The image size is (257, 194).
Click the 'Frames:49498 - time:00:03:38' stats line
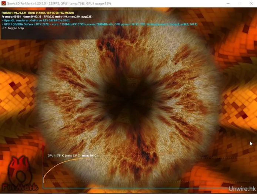pos(47,17)
